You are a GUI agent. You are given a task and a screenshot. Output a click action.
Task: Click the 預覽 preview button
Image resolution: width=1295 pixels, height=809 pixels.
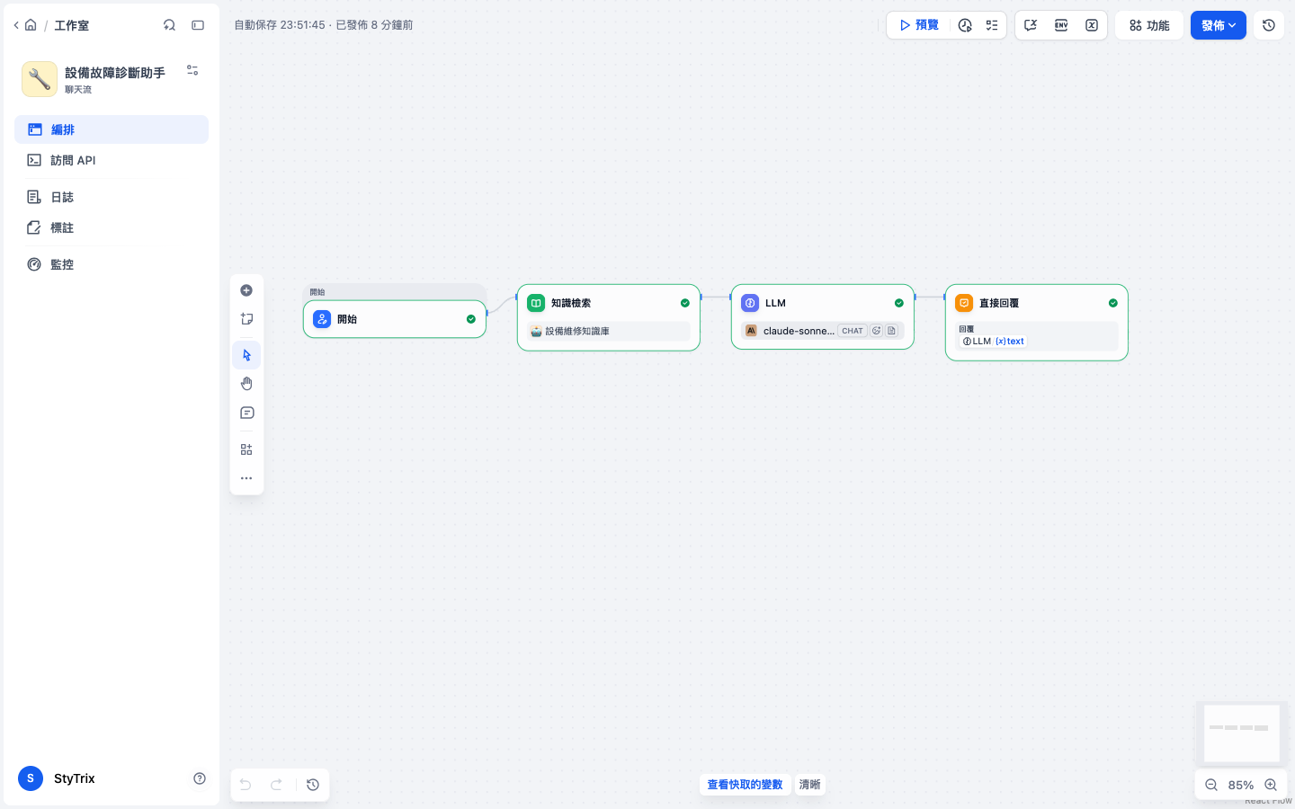919,25
